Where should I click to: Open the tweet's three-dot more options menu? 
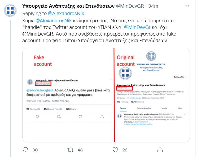coord(187,6)
